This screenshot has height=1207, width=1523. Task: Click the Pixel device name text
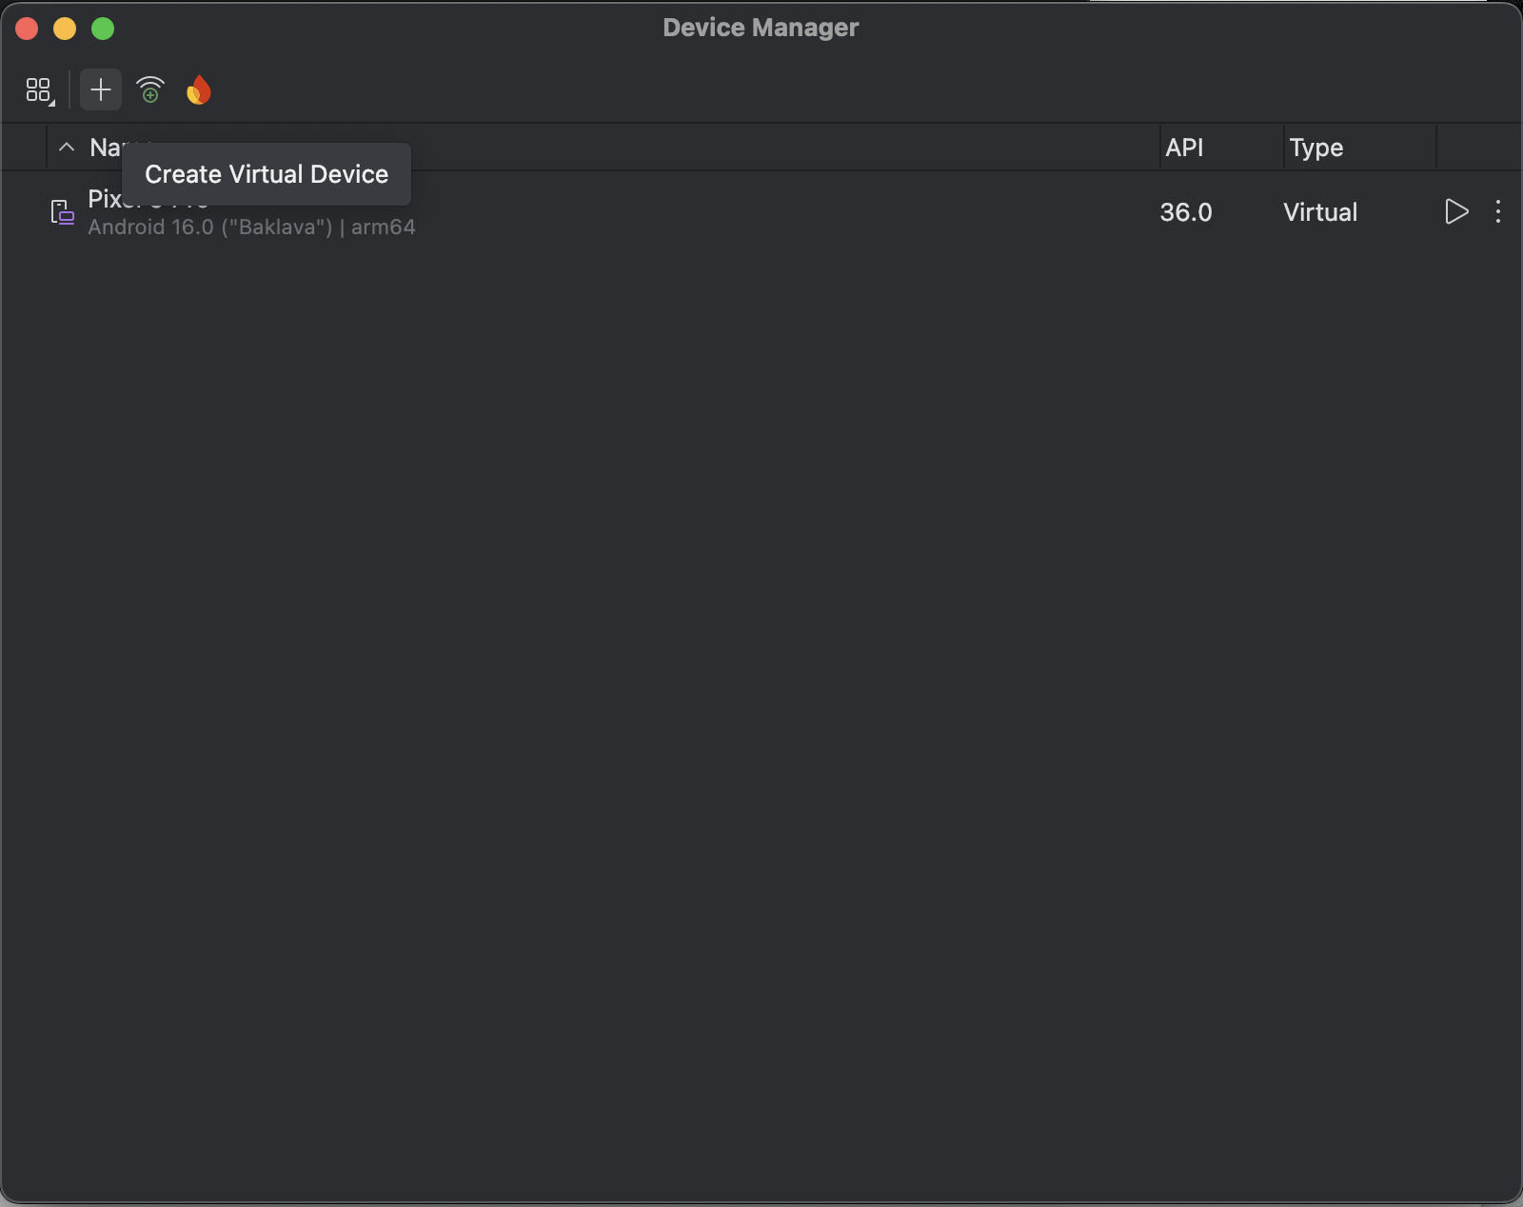(x=105, y=199)
